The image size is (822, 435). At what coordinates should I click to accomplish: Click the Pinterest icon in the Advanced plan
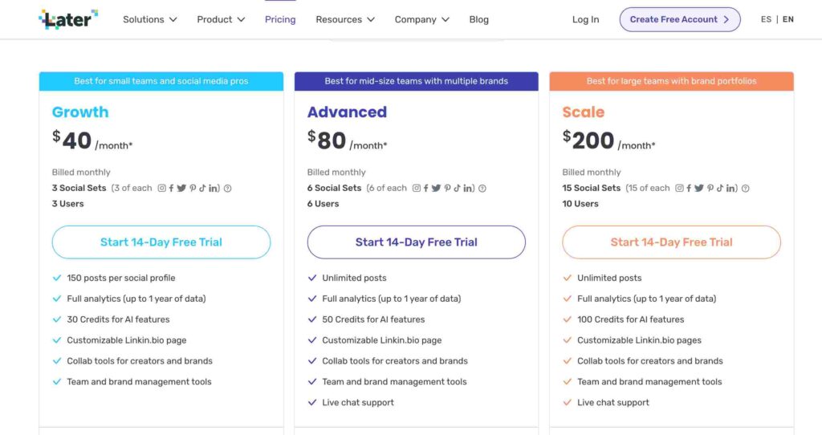[x=447, y=188]
